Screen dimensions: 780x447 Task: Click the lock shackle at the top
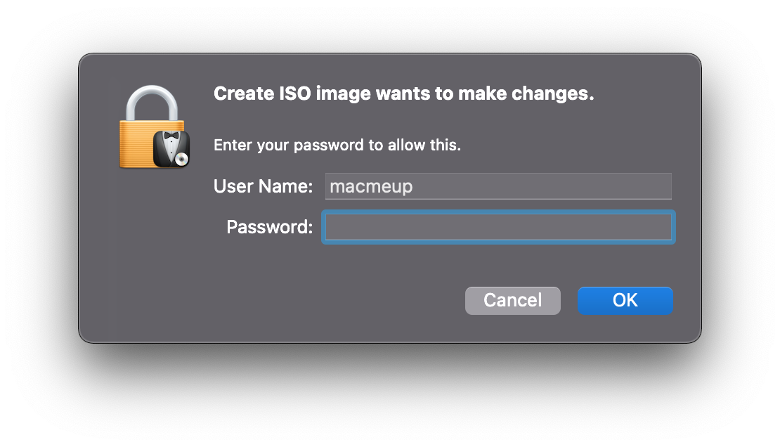pyautogui.click(x=153, y=98)
